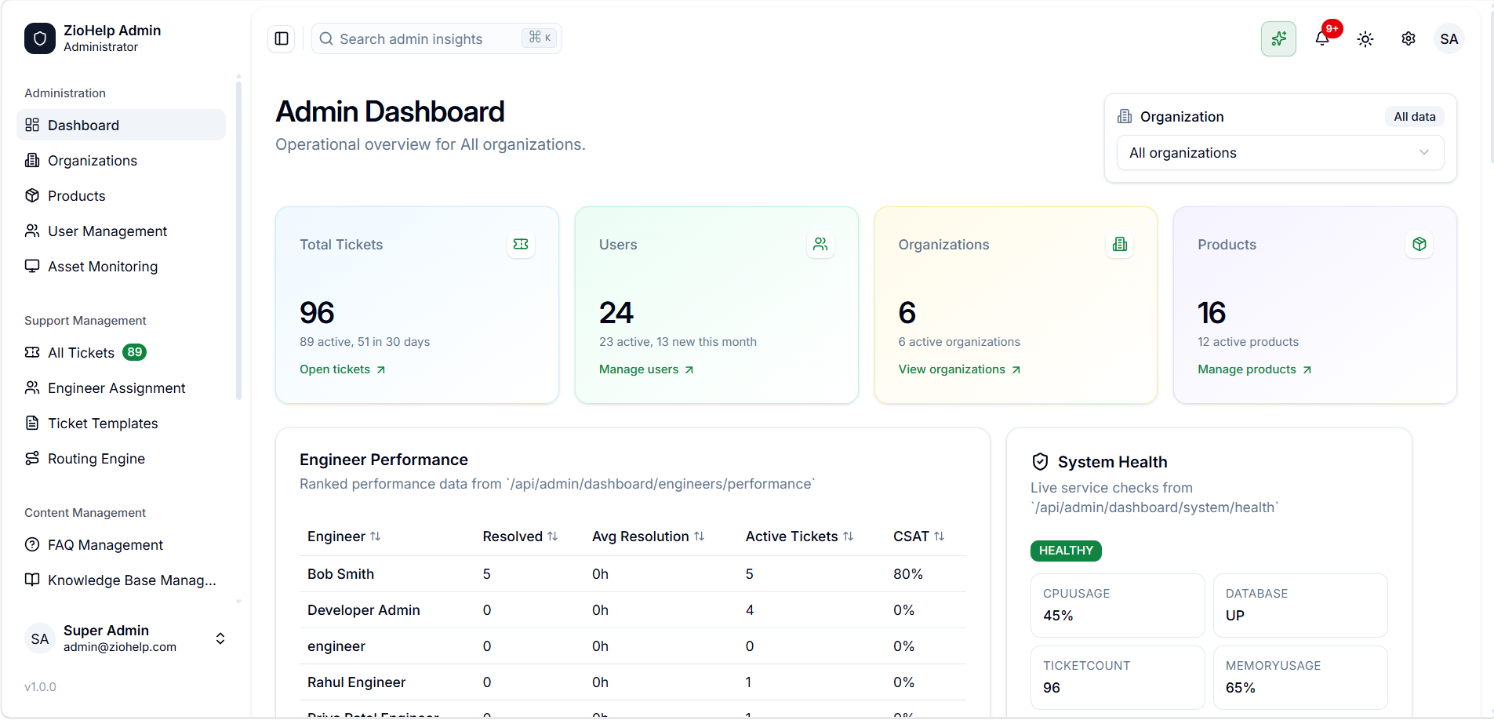
Task: Open All Tickets in sidebar
Action: [x=121, y=352]
